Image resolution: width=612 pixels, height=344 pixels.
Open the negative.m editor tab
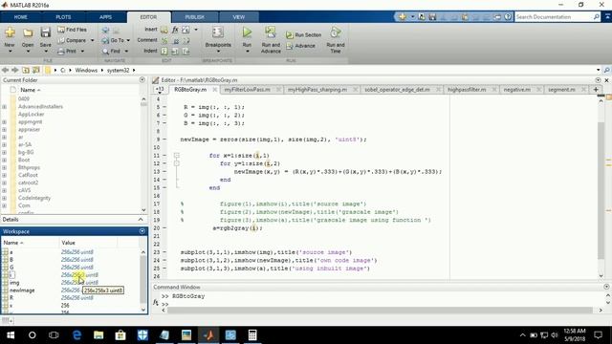[516, 90]
